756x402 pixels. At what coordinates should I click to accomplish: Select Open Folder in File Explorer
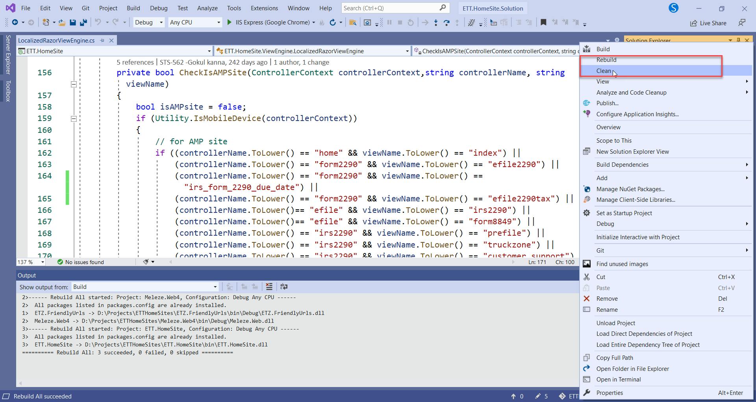(666, 369)
